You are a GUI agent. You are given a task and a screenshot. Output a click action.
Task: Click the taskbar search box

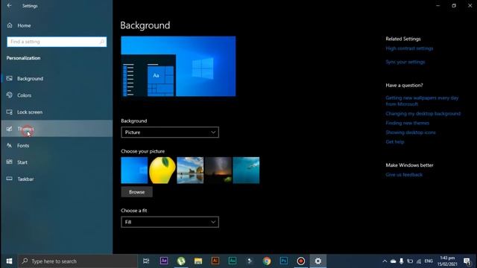(78, 261)
